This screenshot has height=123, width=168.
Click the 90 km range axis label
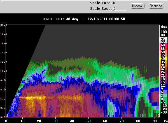point(155,121)
